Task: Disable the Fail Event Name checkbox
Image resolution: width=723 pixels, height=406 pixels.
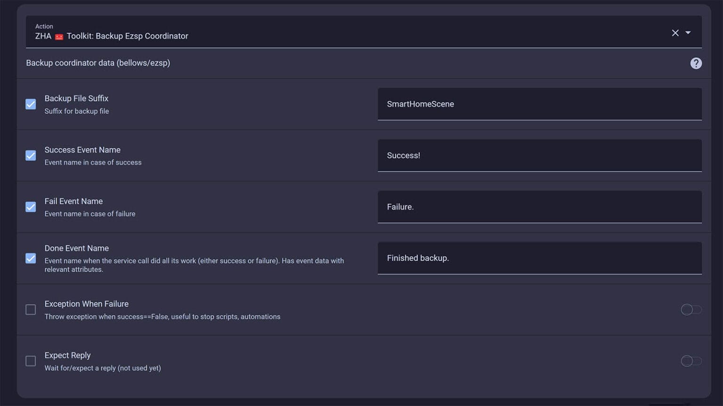Action: (x=31, y=207)
